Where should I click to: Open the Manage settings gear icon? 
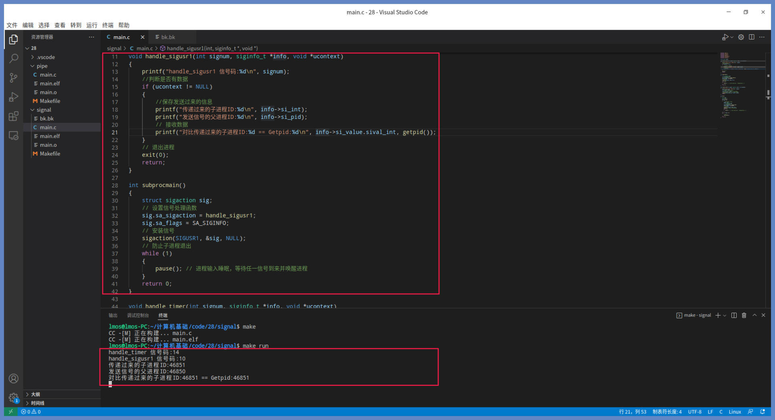(x=13, y=398)
